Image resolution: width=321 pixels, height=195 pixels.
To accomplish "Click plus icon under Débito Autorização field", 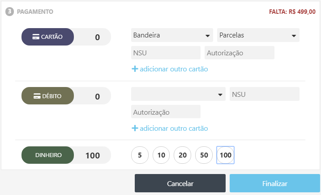I will 134,128.
